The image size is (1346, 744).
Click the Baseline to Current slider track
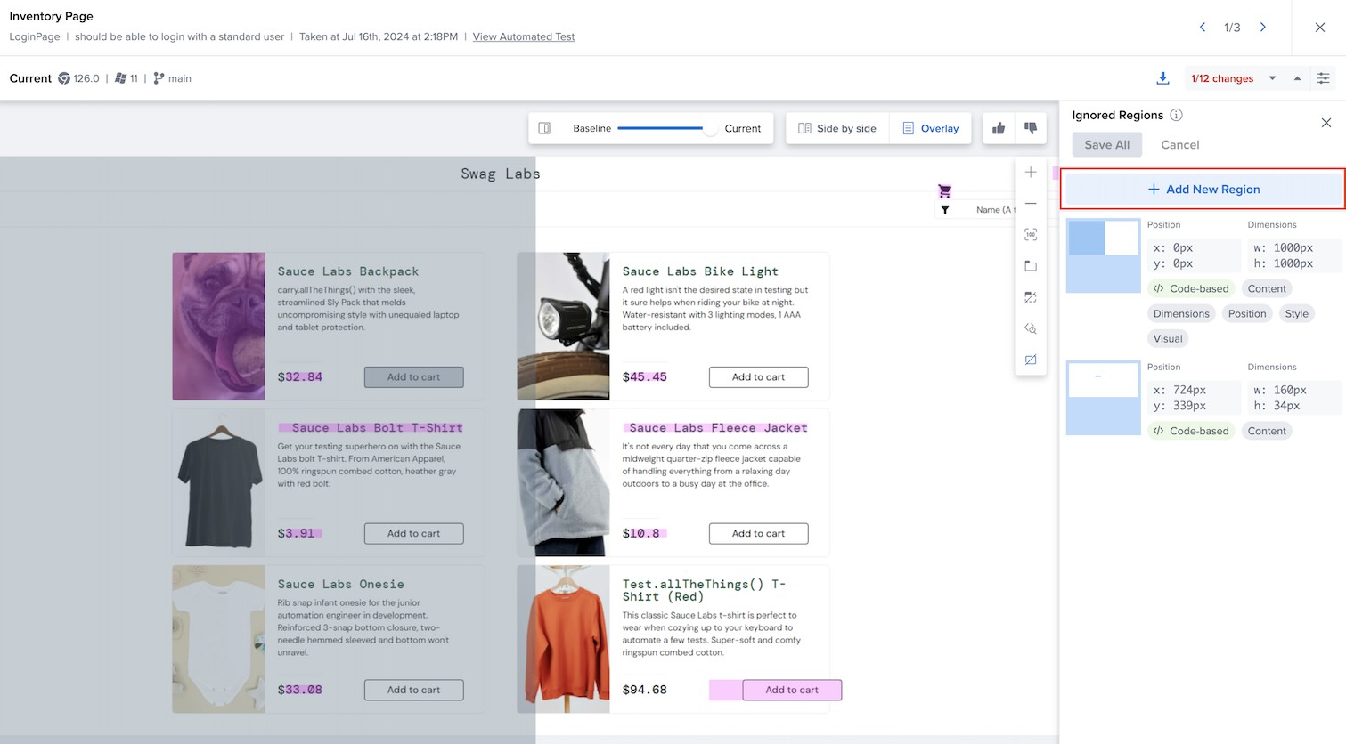point(661,128)
